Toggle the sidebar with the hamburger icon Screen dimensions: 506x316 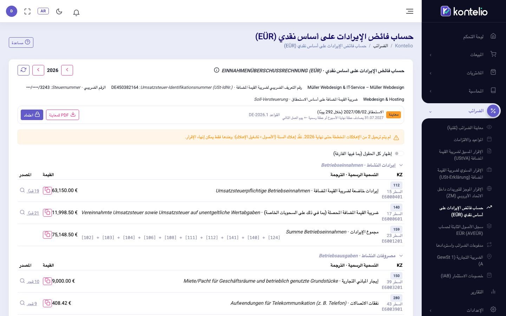(410, 11)
